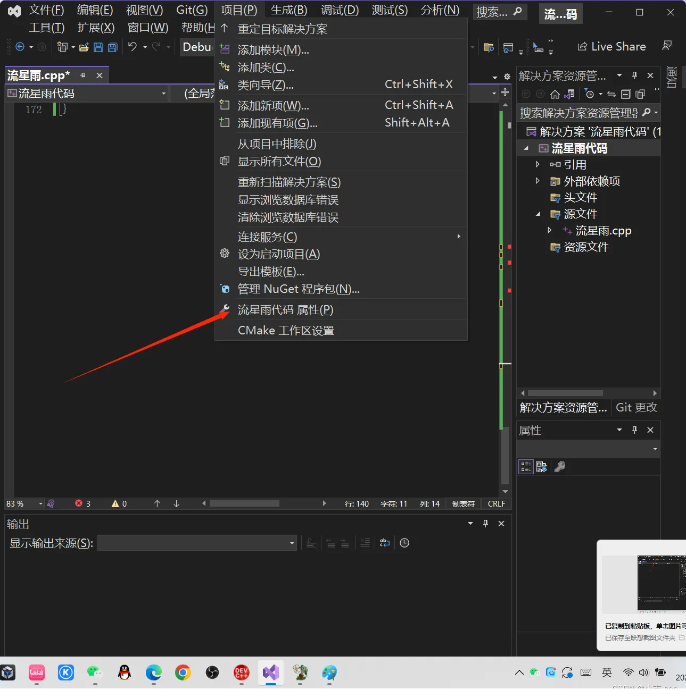The height and width of the screenshot is (698, 686).
Task: Click the CRLF line ending indicator
Action: 496,503
